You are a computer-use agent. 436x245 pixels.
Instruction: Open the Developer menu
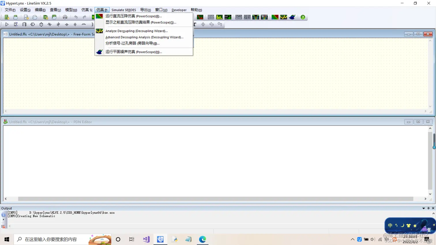[x=179, y=10]
